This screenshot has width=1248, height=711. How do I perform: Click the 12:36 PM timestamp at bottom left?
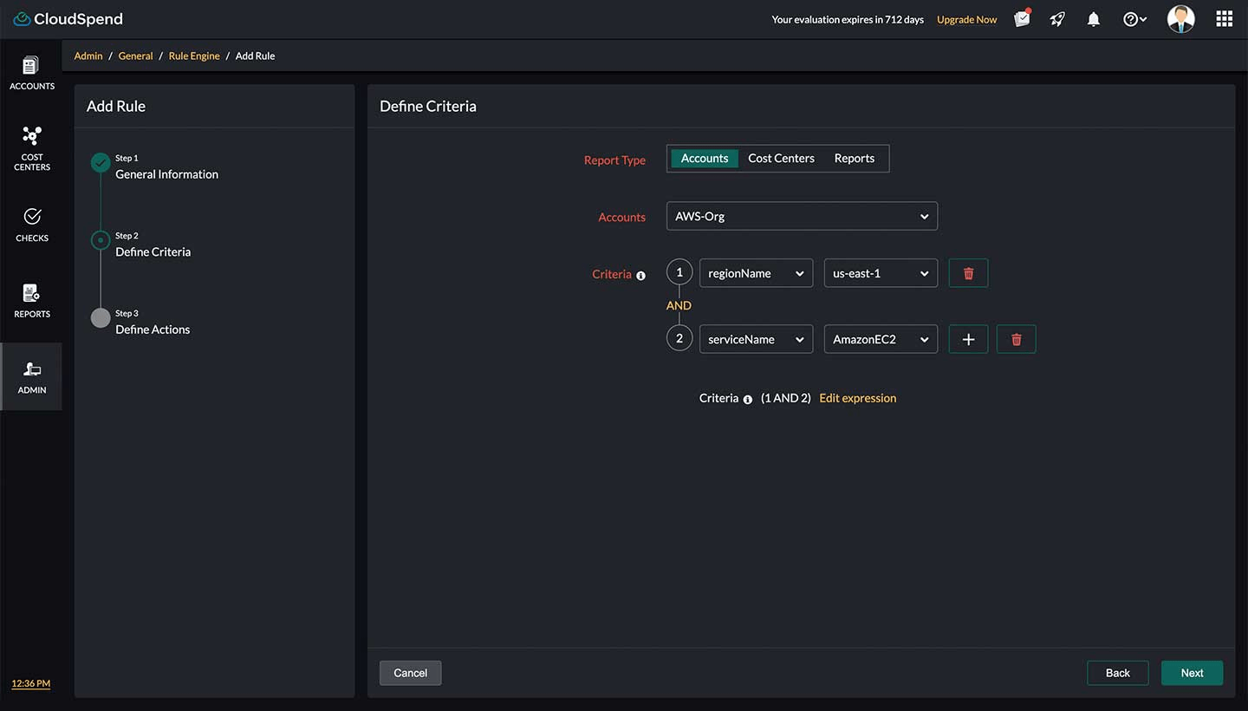point(29,683)
